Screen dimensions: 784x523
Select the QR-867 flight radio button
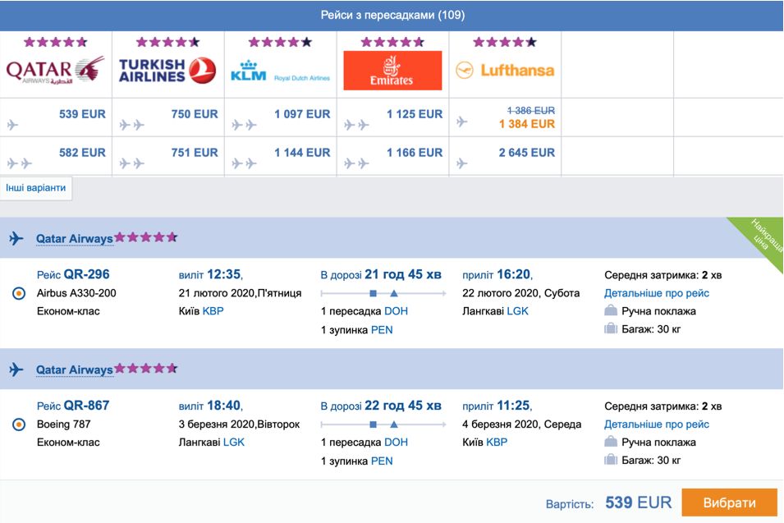19,424
